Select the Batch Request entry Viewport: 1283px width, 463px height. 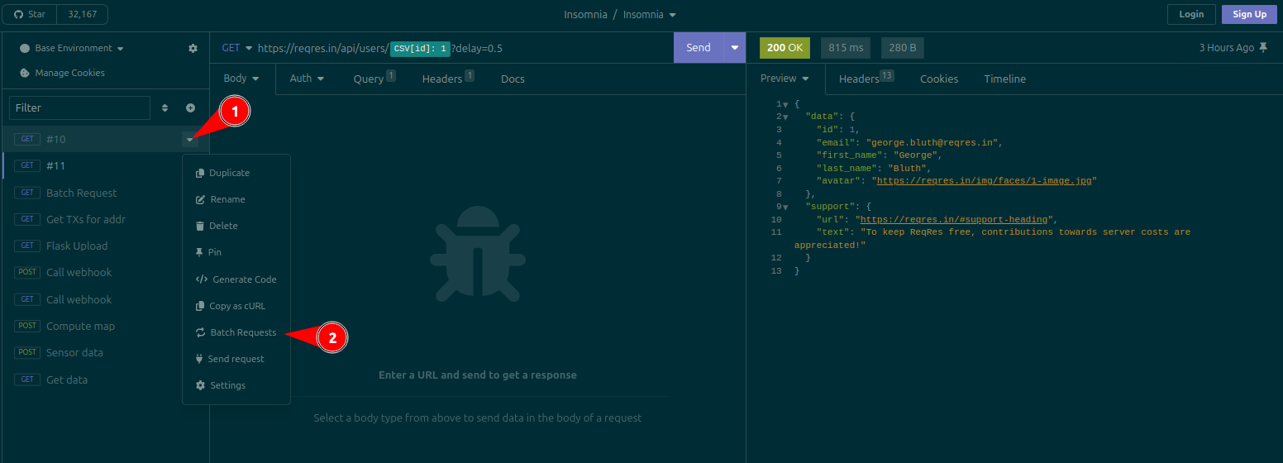[105, 193]
